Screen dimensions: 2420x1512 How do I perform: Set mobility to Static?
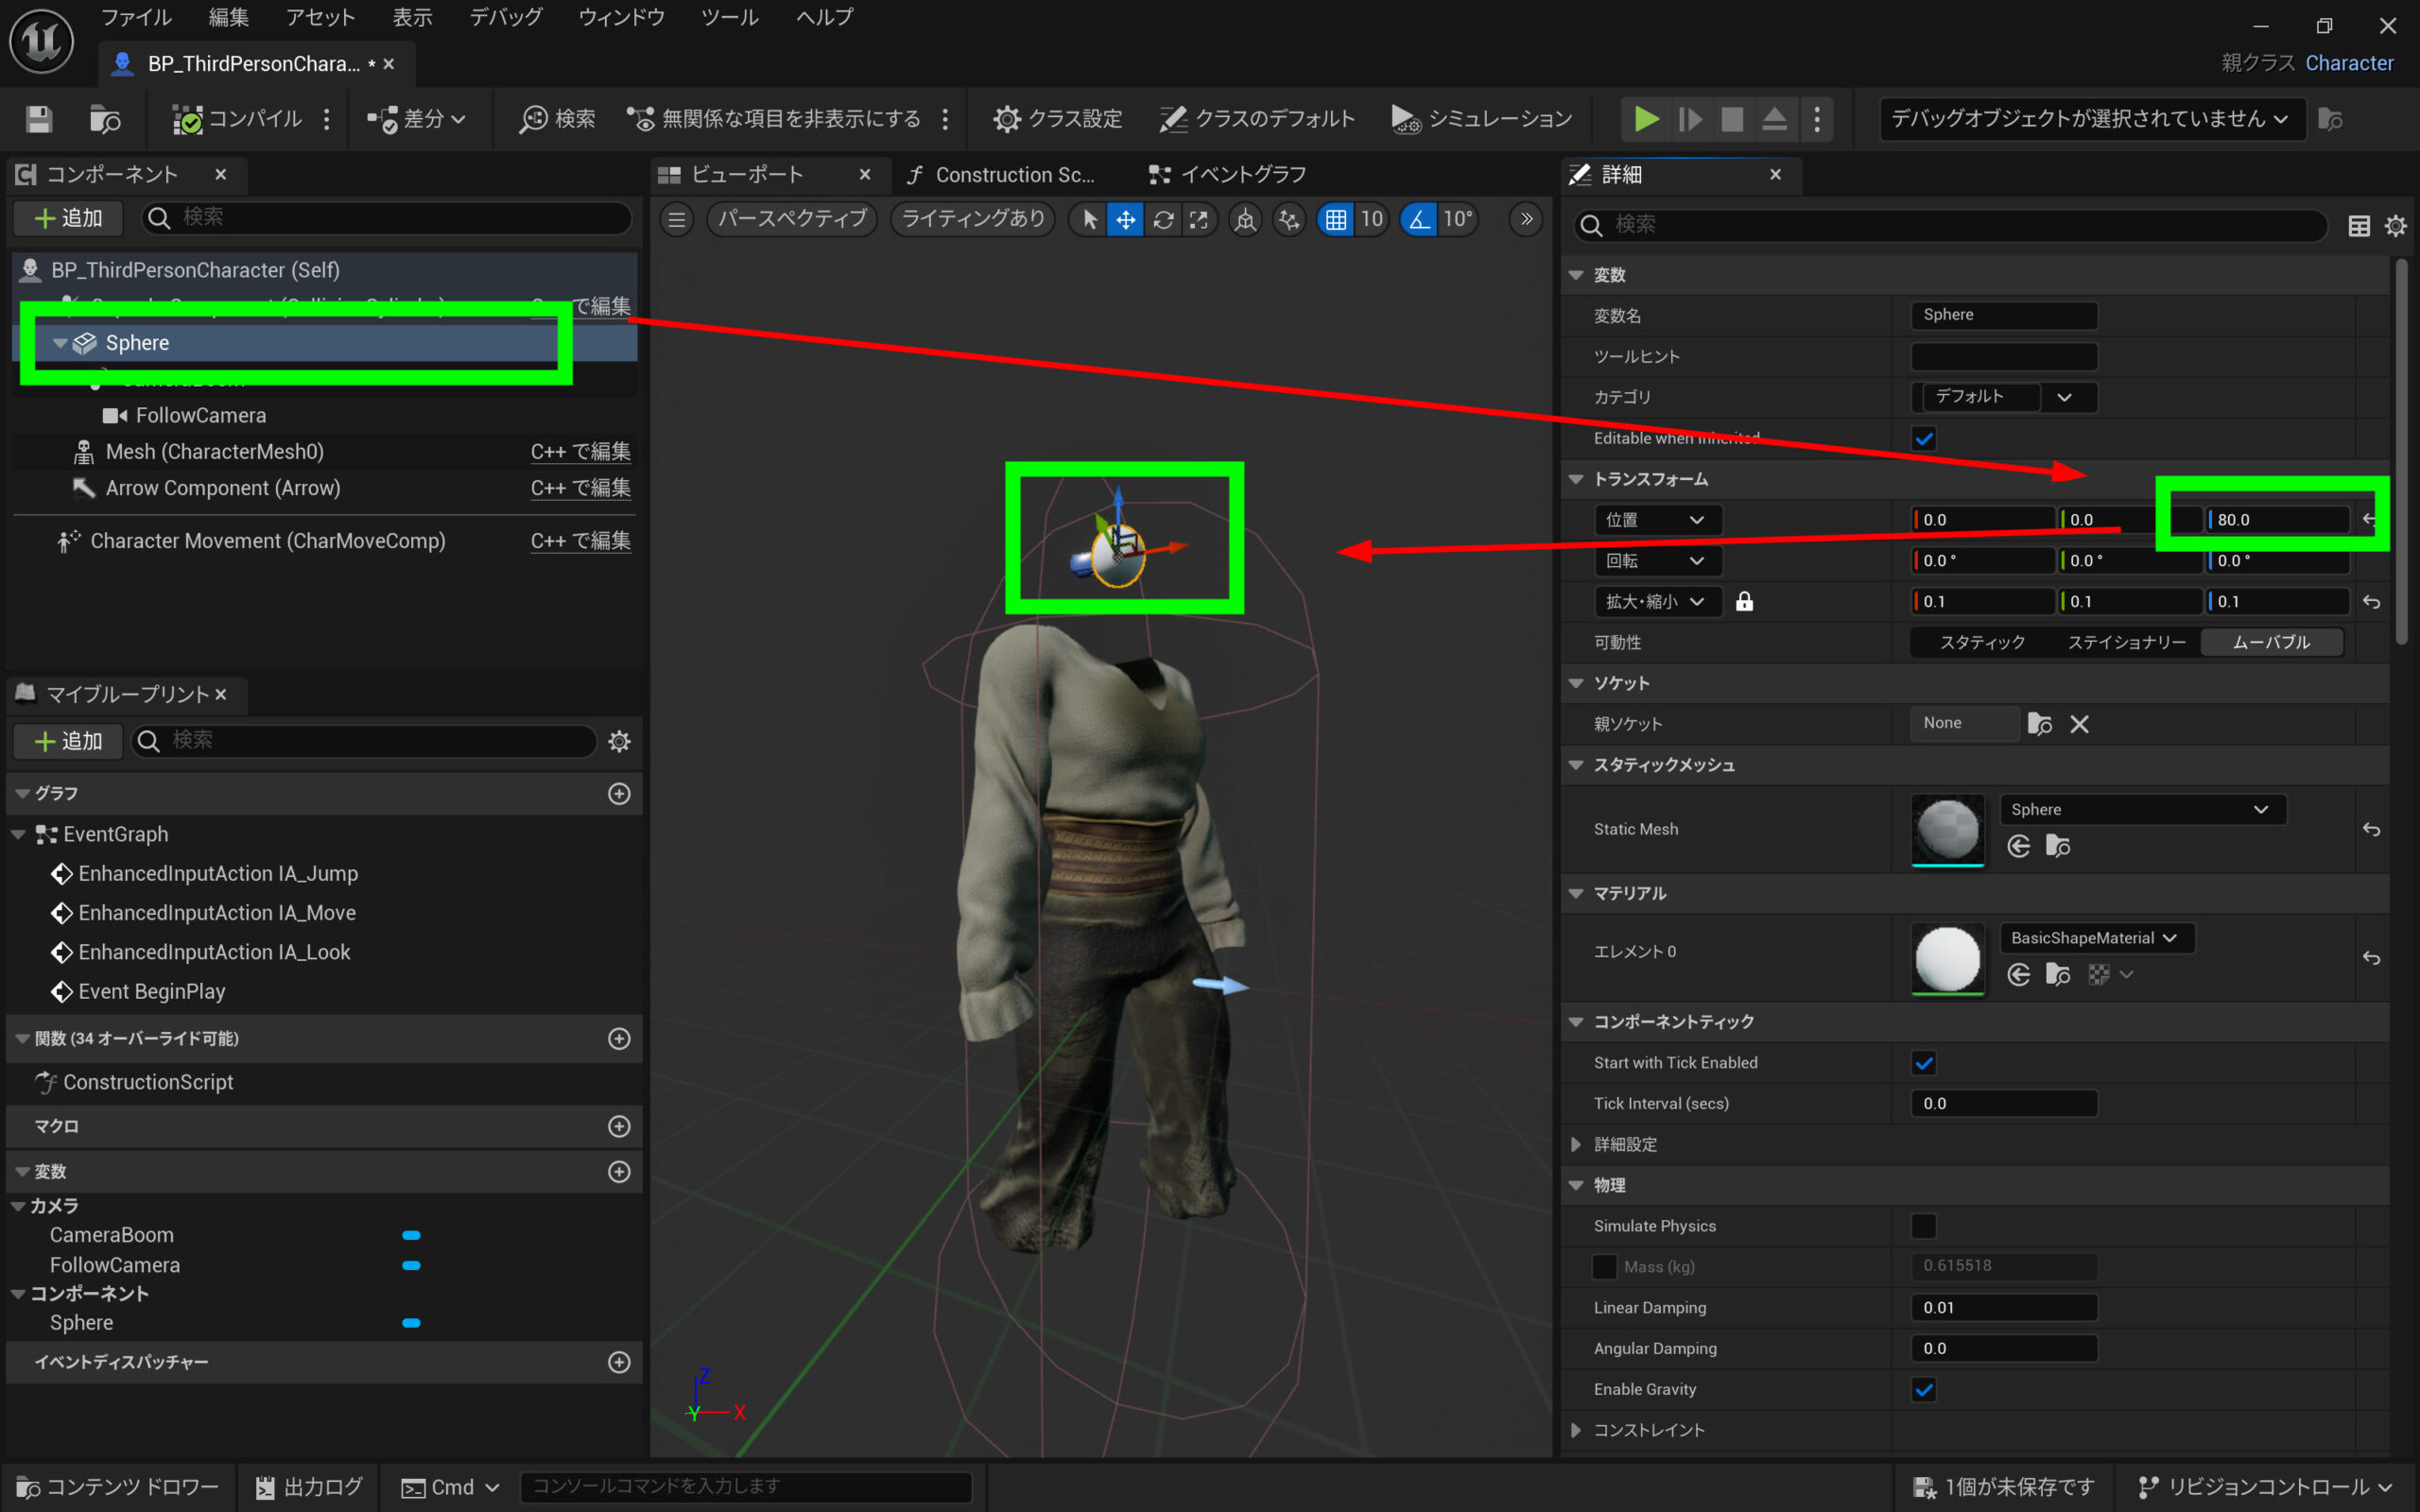1981,642
